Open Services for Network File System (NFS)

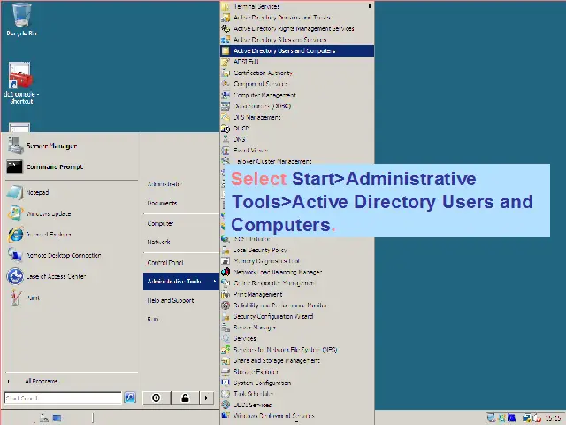(x=297, y=350)
